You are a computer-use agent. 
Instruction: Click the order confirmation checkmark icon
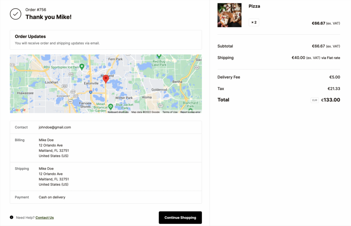[15, 14]
